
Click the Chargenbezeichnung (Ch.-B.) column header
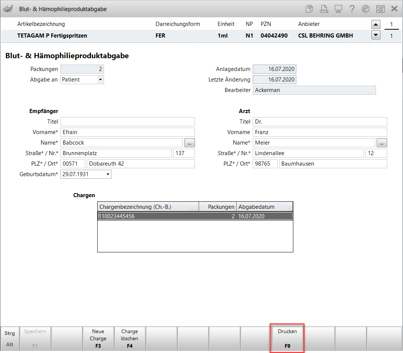(148, 207)
